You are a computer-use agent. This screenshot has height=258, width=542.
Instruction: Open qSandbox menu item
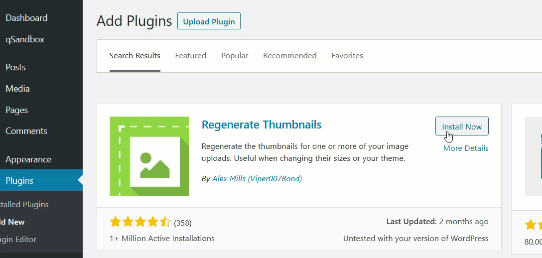(25, 39)
